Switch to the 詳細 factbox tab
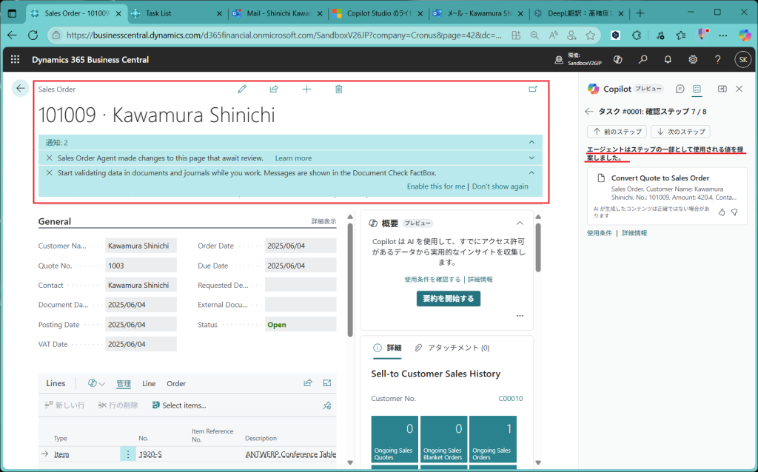Screen dimensions: 758x472 (388, 348)
